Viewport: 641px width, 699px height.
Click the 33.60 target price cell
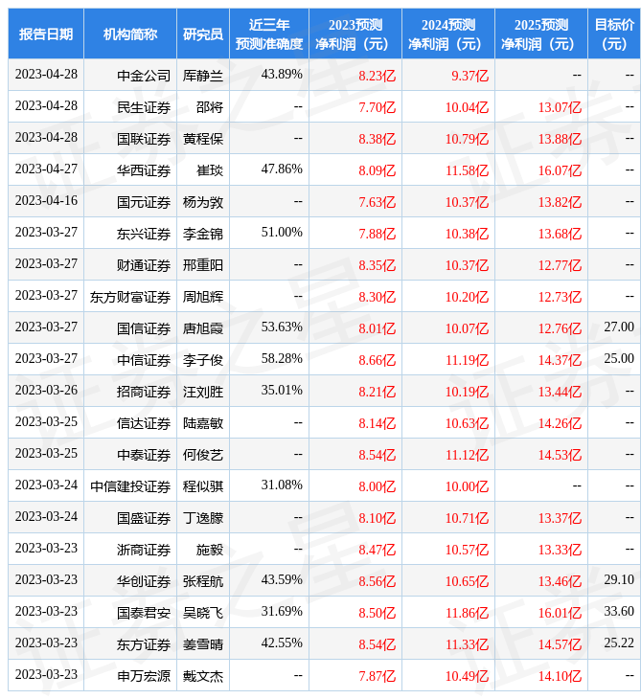tap(618, 612)
